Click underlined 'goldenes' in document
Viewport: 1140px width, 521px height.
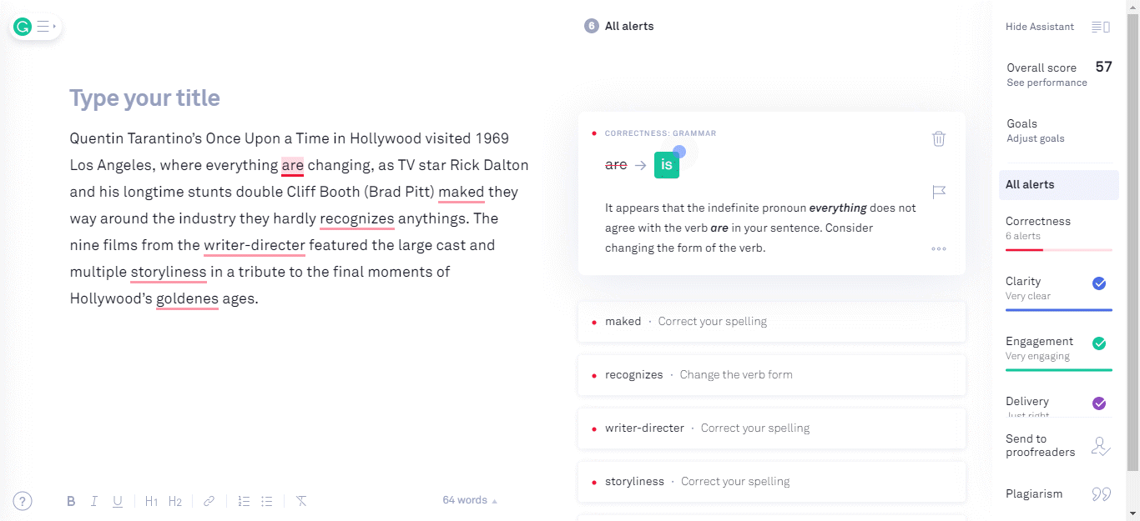188,298
